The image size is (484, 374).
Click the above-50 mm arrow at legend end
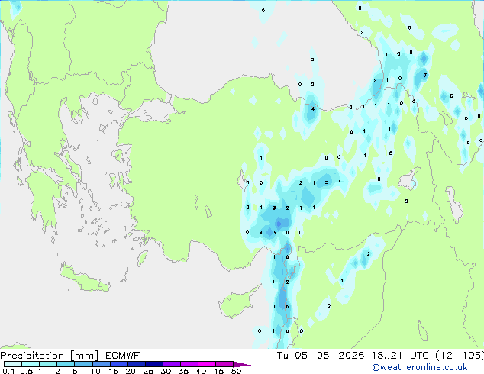coord(242,365)
